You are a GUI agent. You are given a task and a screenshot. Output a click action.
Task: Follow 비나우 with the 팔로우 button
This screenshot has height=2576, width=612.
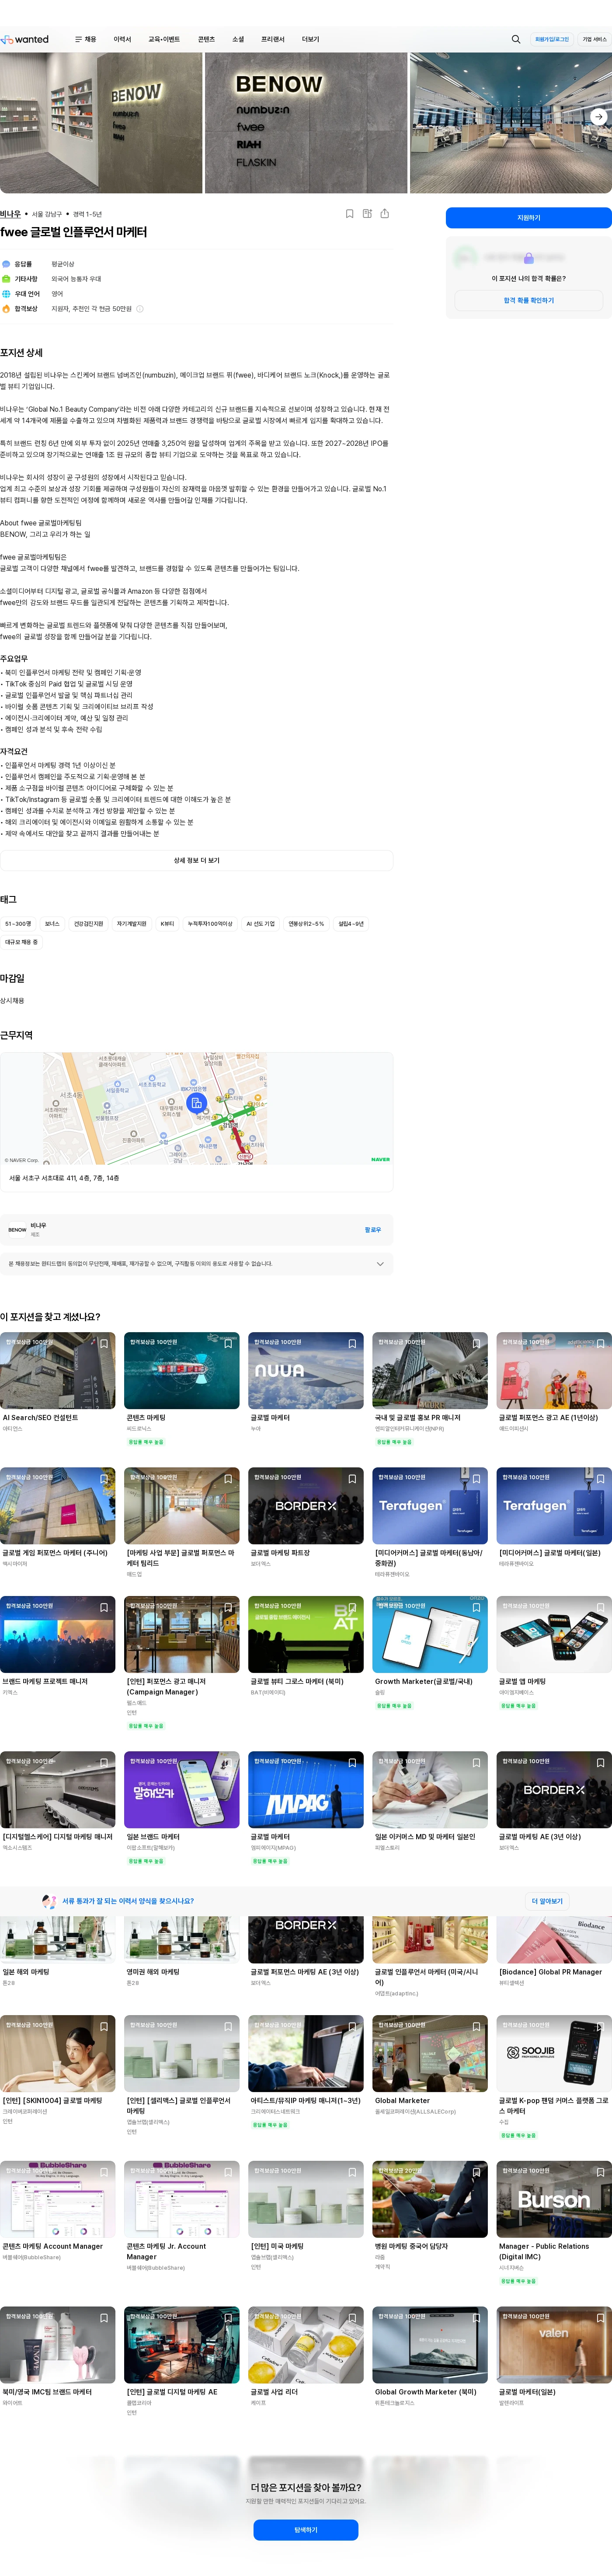pos(373,1229)
